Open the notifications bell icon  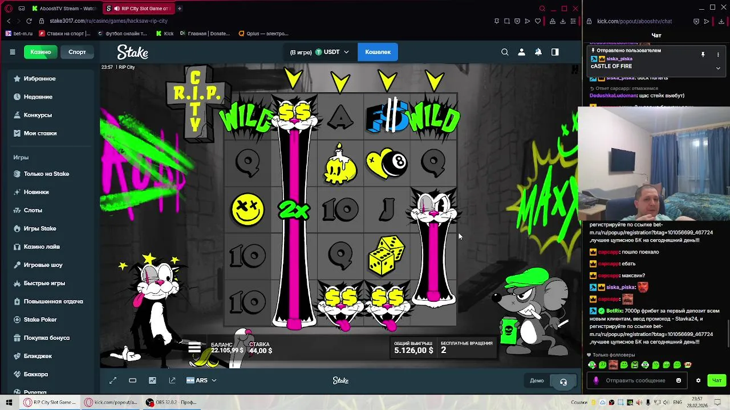point(538,52)
